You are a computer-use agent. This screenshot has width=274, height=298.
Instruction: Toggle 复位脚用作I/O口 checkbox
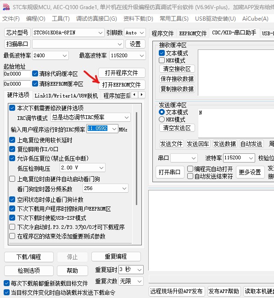(12, 149)
